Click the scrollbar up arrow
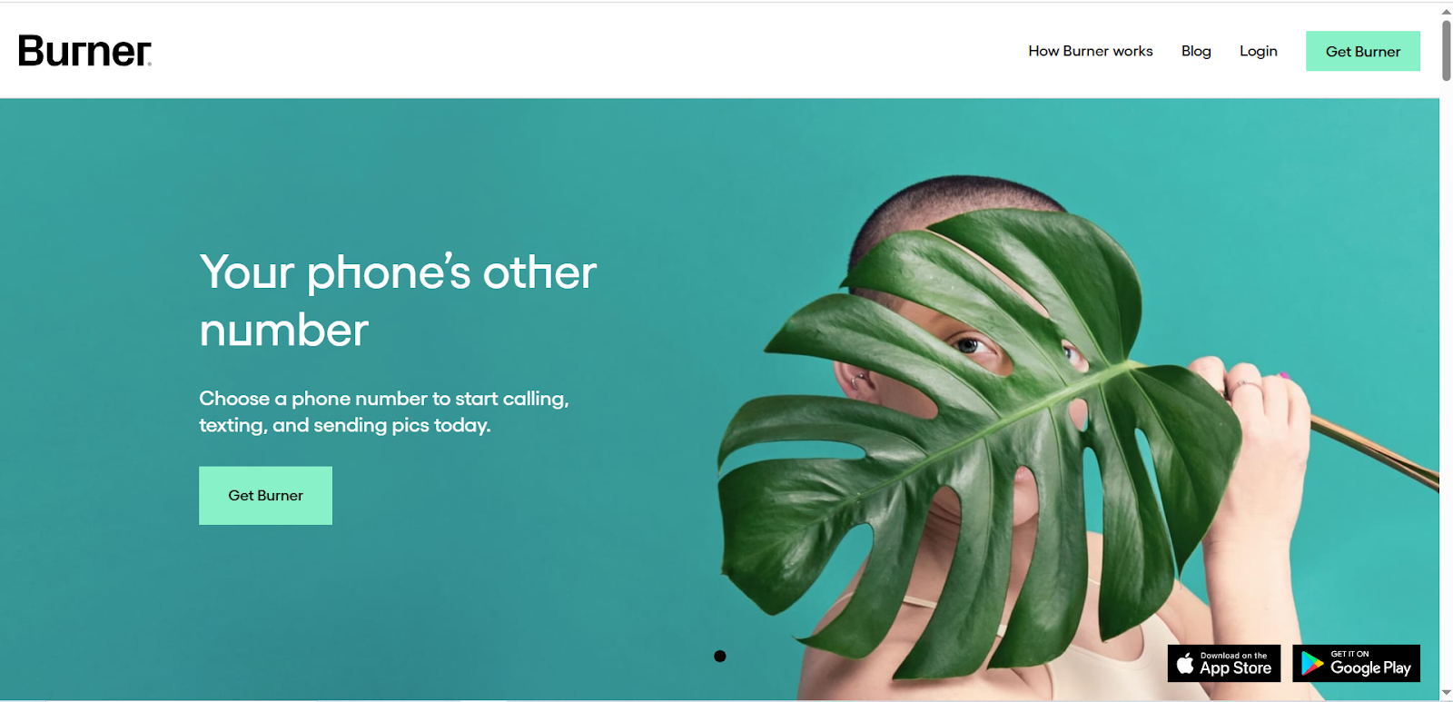 pyautogui.click(x=1446, y=12)
